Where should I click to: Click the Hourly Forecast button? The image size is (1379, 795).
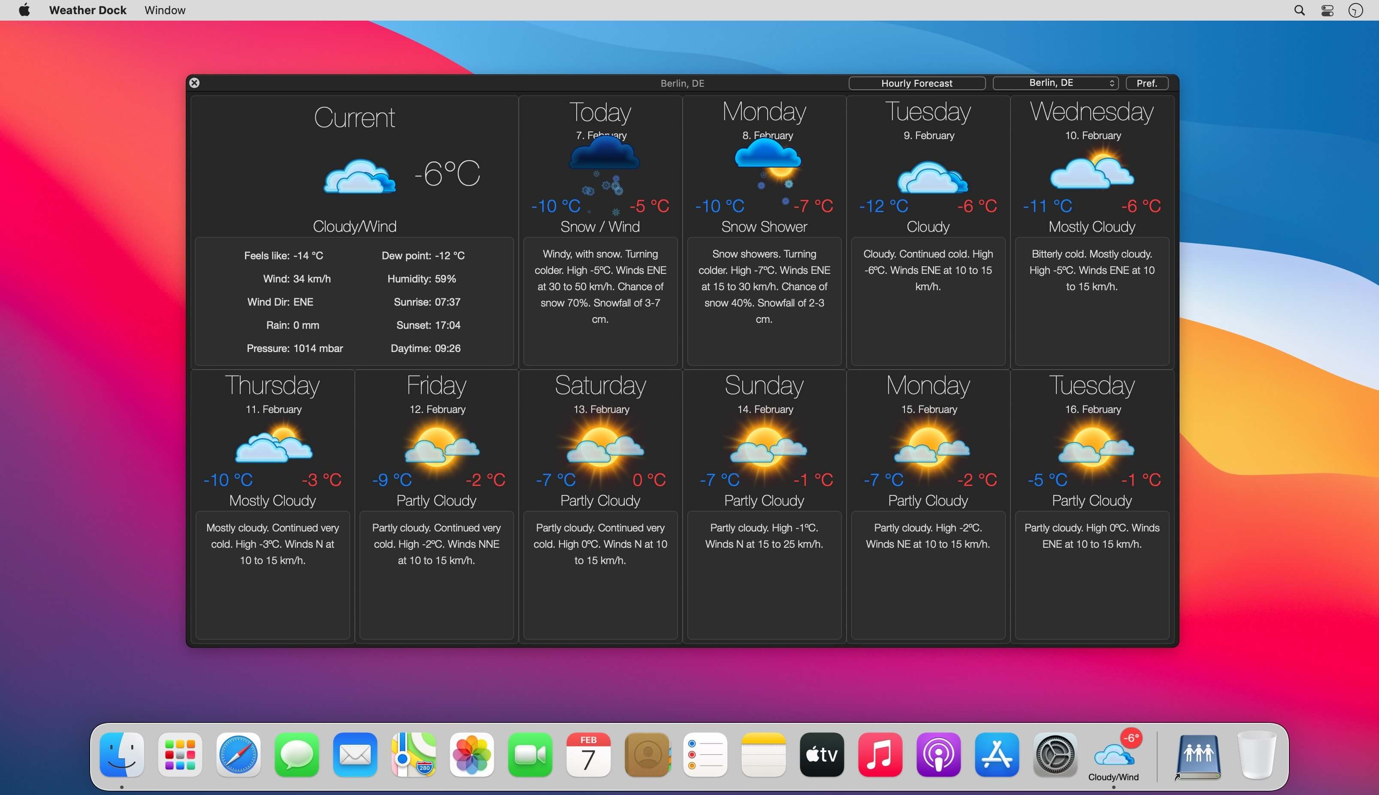click(917, 83)
